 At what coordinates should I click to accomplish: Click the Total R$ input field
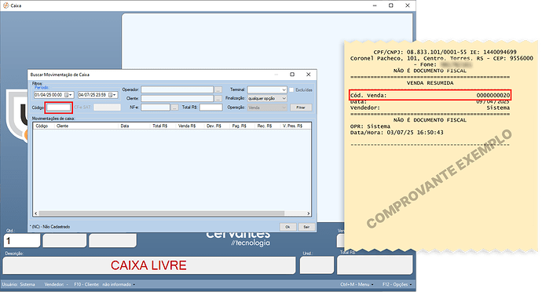coord(211,108)
